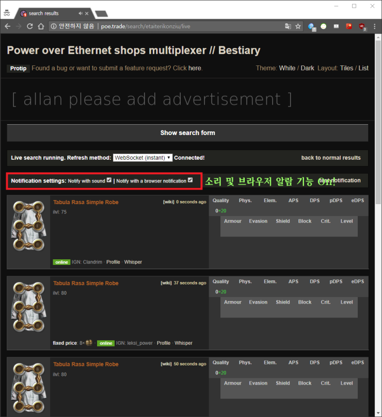
Task: Click back to normal results link
Action: [331, 158]
